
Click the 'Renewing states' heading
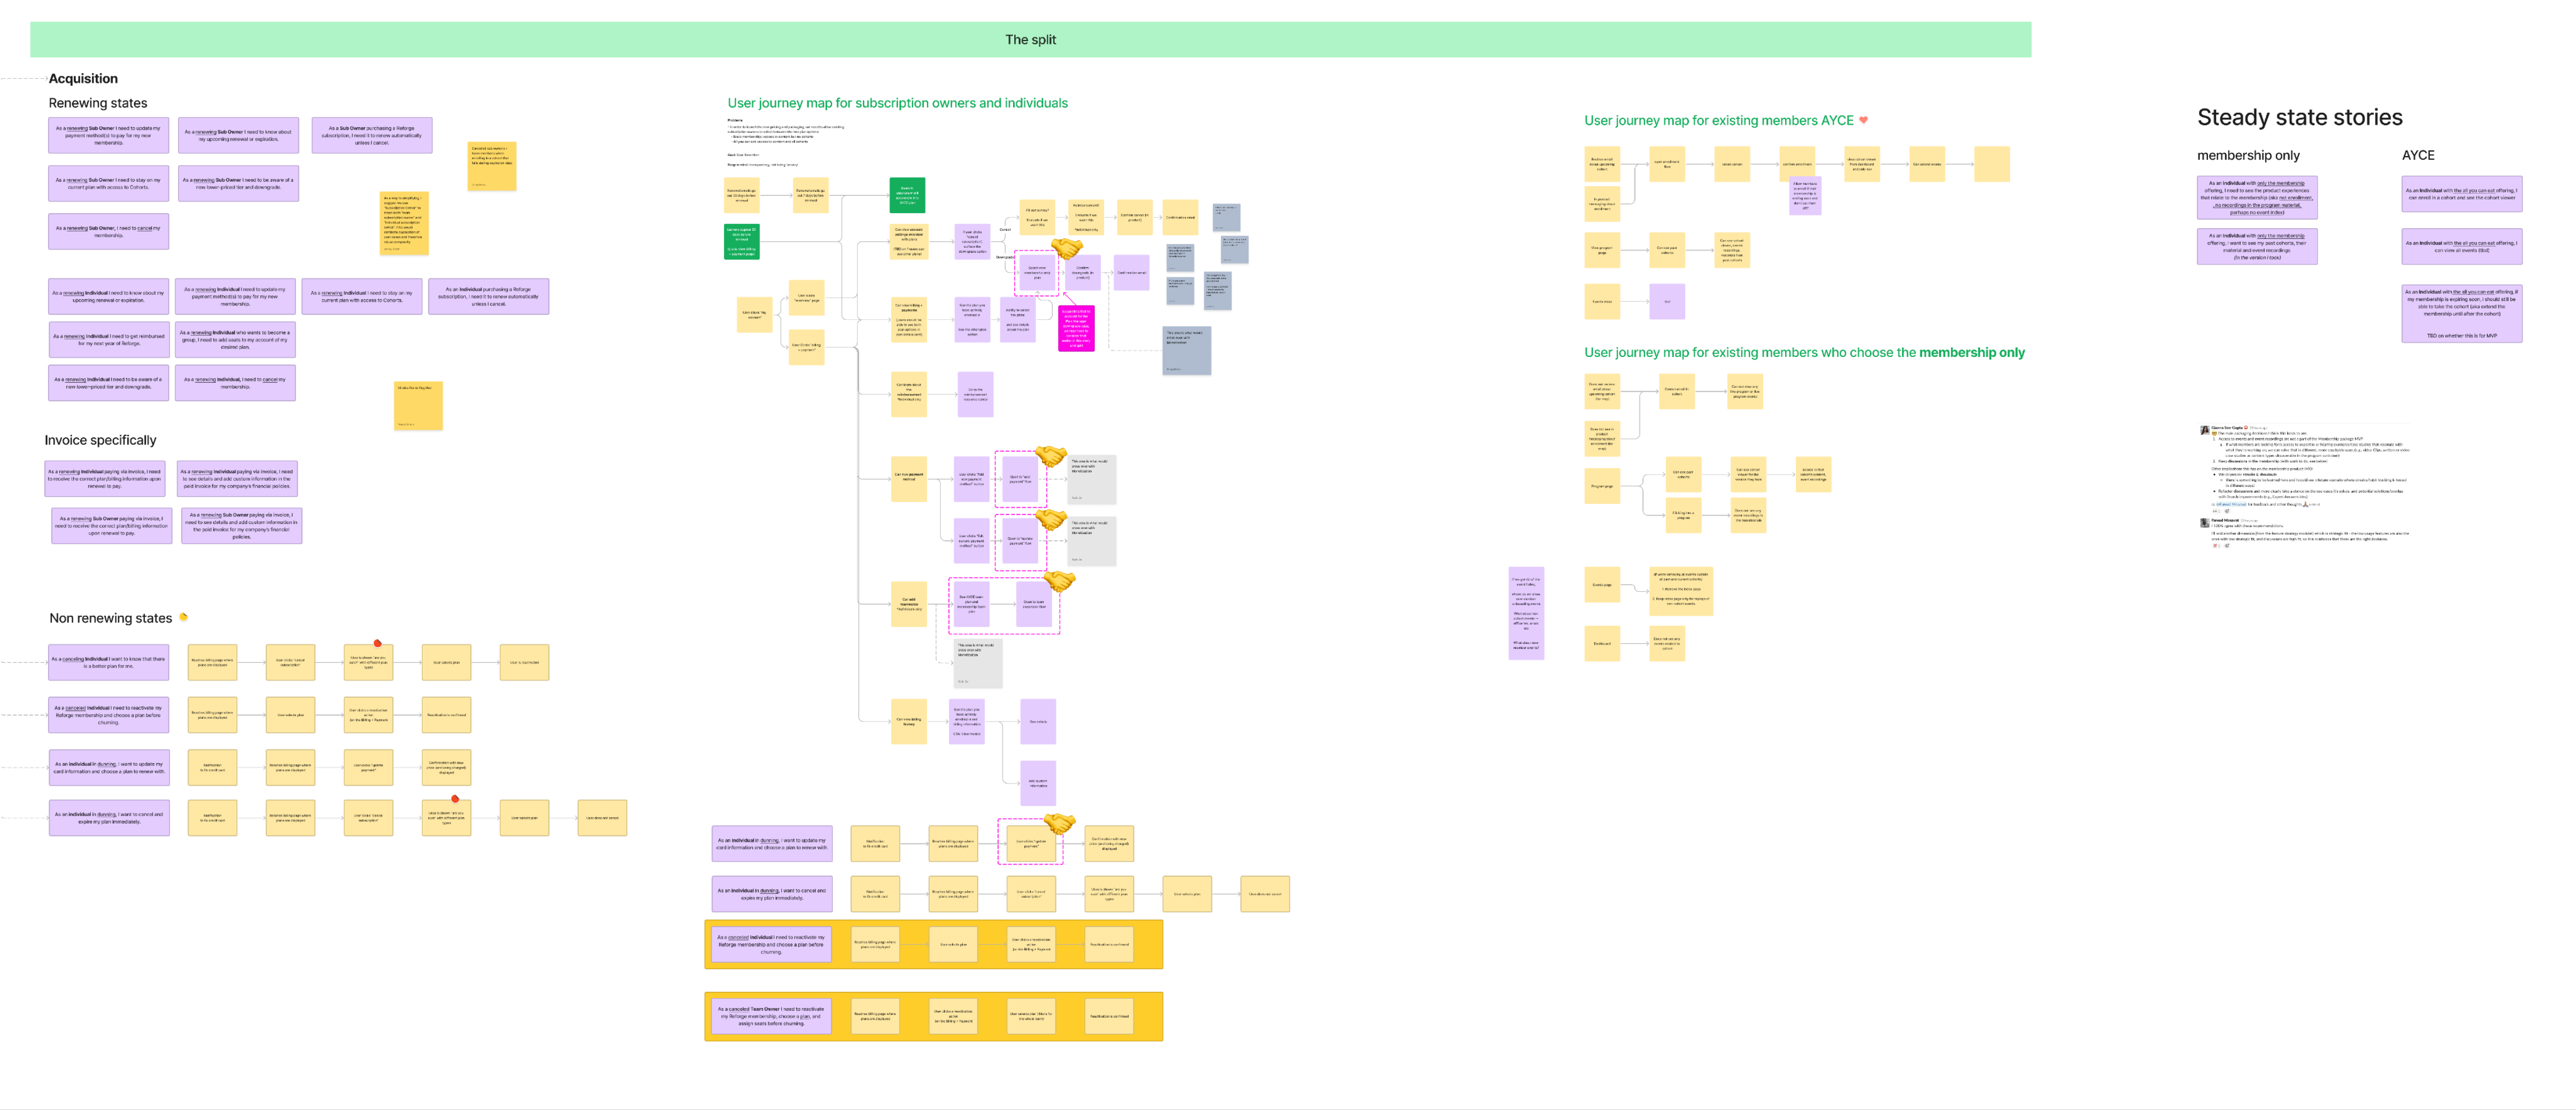[x=98, y=103]
